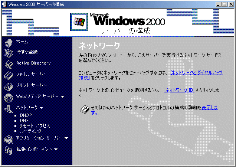Expand the アプリケーション サーバー dropdown arrow

tap(66, 138)
